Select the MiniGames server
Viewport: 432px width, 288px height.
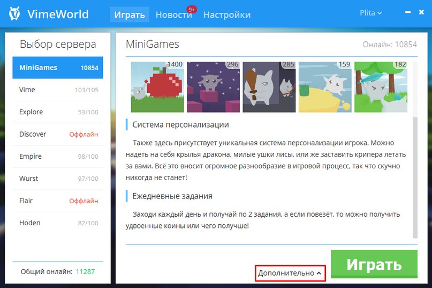58,68
